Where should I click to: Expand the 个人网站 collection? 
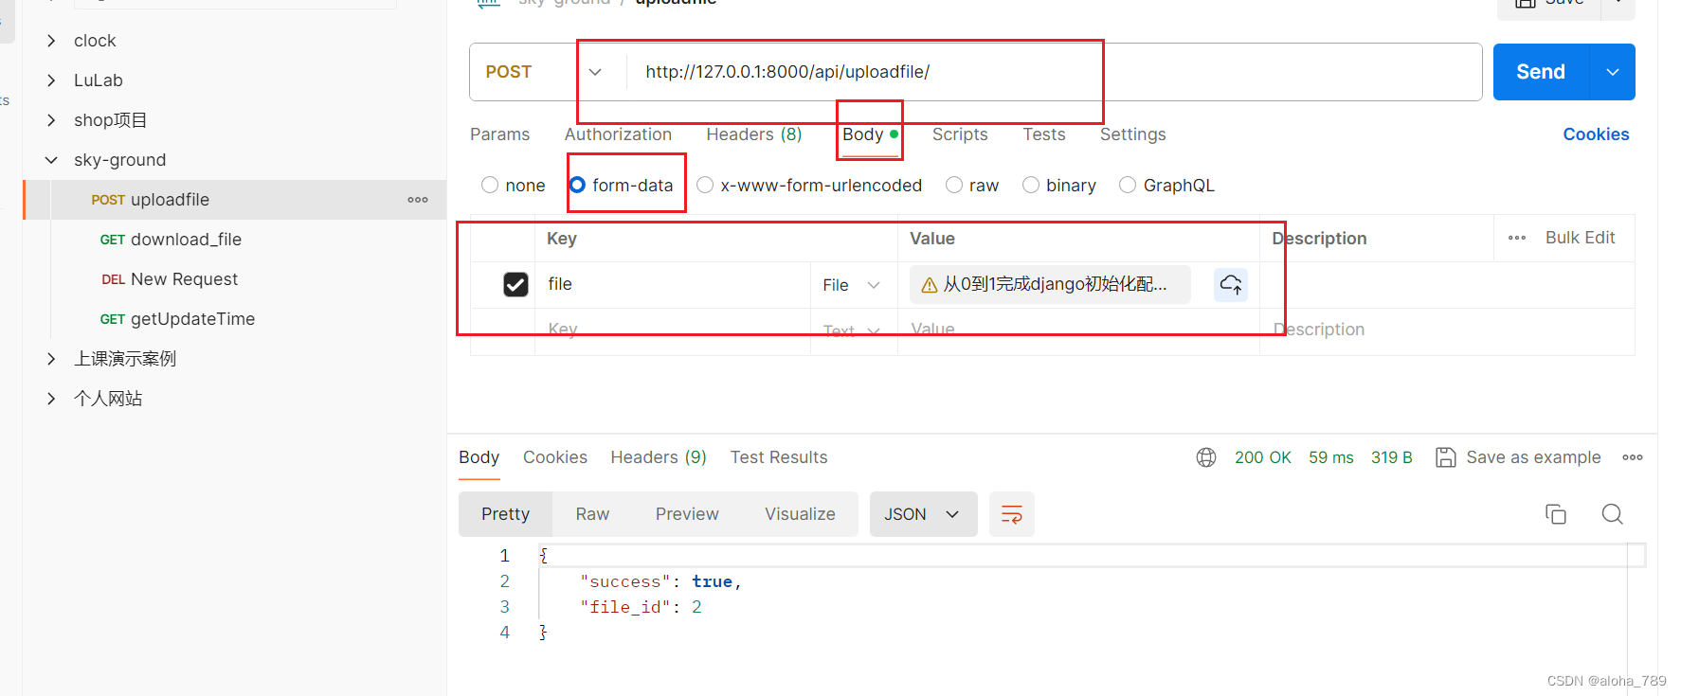tap(51, 399)
